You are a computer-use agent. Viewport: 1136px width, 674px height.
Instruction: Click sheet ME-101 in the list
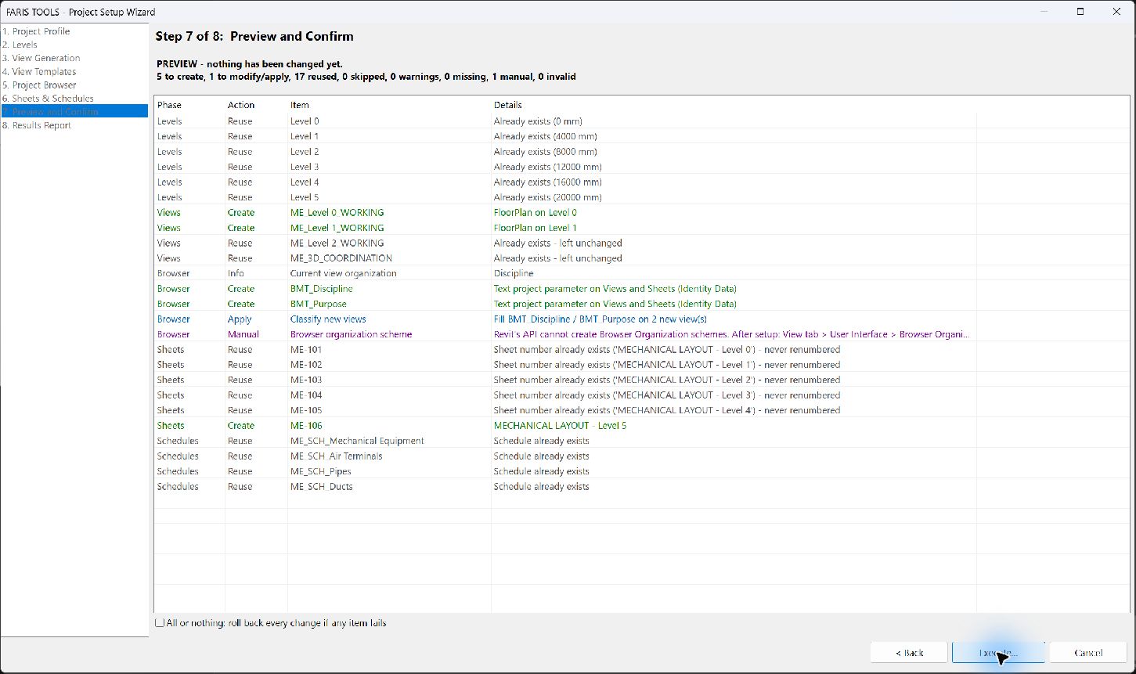306,350
